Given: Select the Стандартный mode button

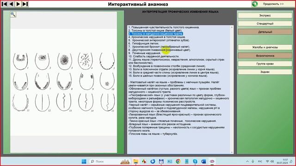Looking at the screenshot, I should tap(265, 24).
